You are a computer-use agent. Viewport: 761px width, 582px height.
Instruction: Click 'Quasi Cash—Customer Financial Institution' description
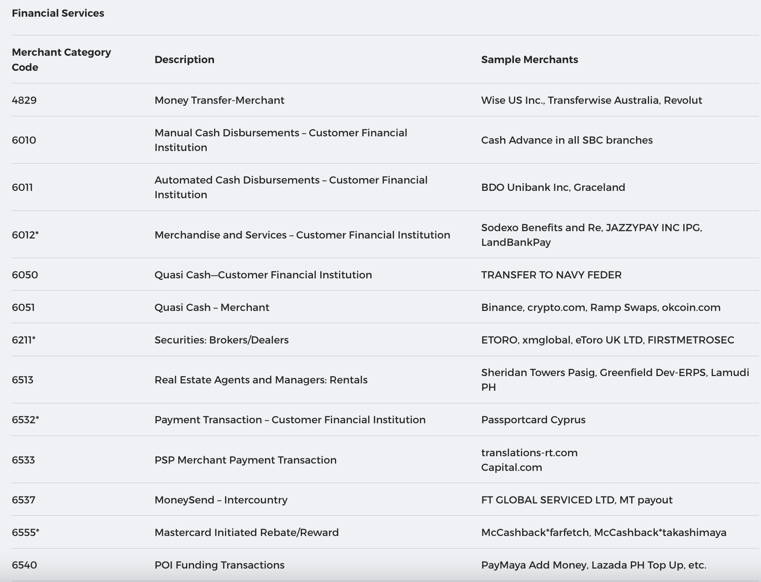(263, 275)
